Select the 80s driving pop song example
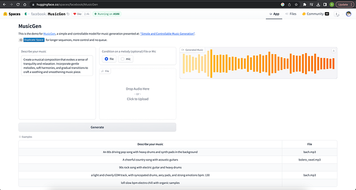The width and height of the screenshot is (356, 190). pos(150,152)
